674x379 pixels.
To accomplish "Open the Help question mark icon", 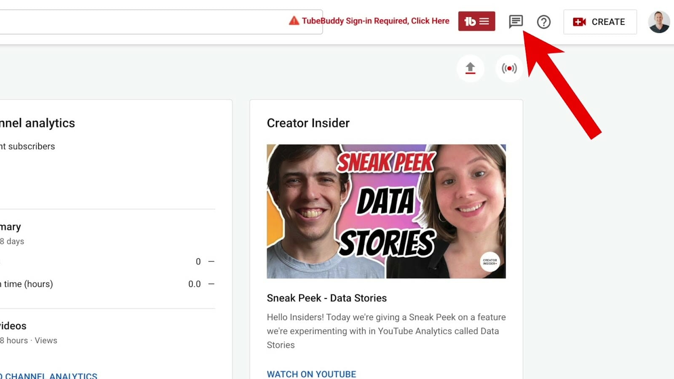I will [x=544, y=21].
